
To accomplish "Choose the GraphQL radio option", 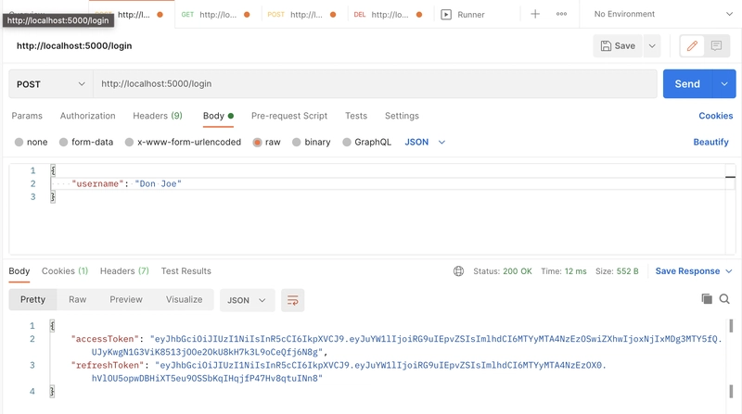I will (348, 143).
